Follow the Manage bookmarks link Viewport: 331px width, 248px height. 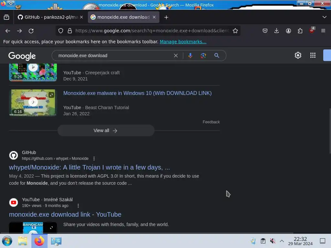(x=183, y=42)
